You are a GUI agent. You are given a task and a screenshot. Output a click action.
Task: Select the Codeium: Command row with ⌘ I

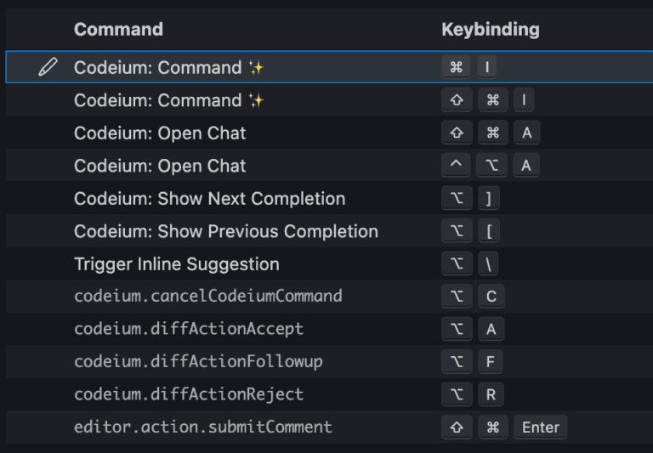click(329, 67)
